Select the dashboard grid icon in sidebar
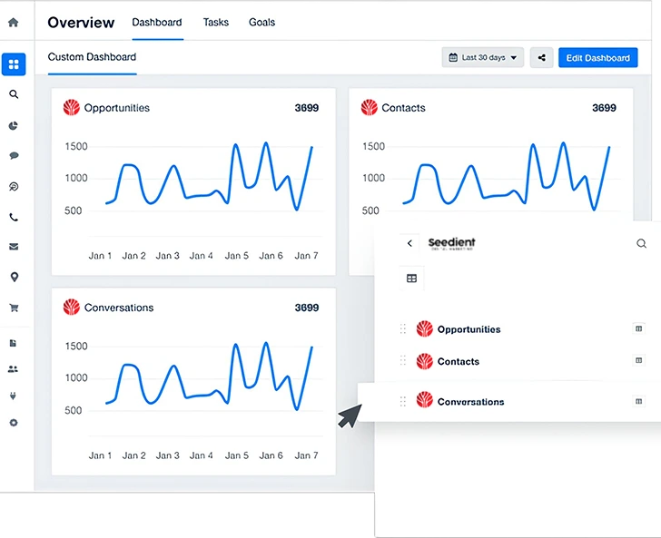The image size is (661, 538). tap(14, 64)
